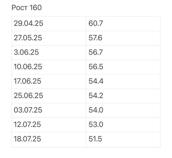Click the number 160 in the heading
The width and height of the screenshot is (172, 158).
click(35, 8)
